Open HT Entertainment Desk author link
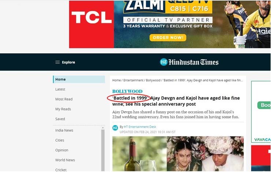Screen dimensions: 271x172 [140, 127]
